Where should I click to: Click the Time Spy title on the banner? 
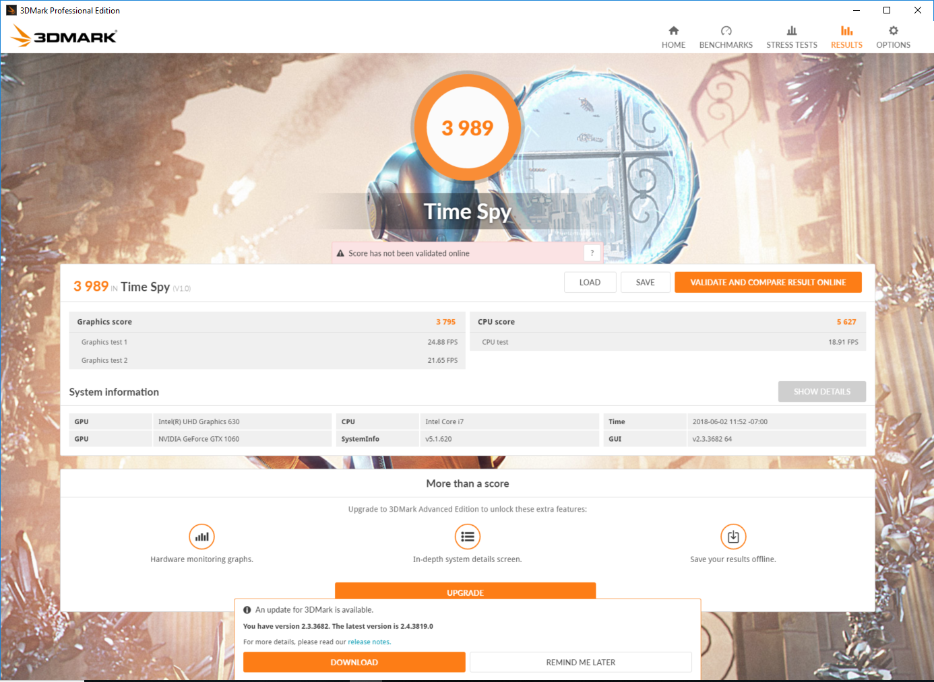(467, 212)
